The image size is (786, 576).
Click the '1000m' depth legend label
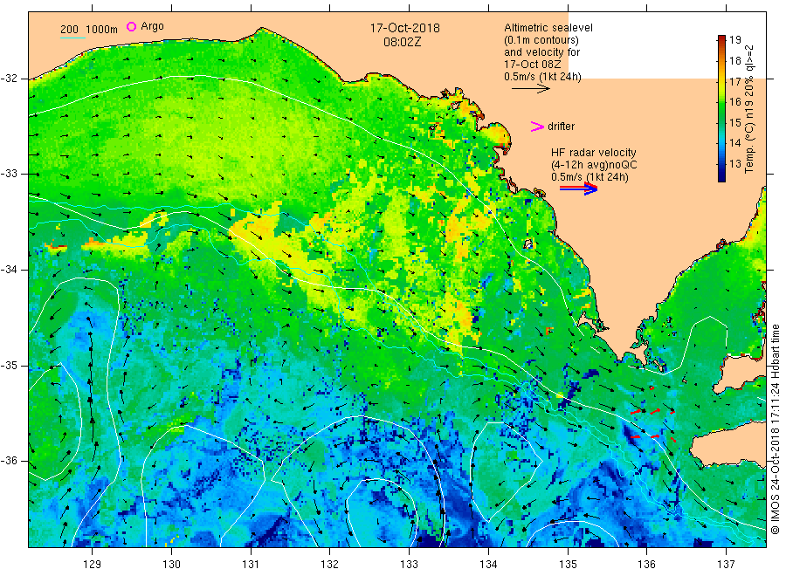tap(102, 30)
